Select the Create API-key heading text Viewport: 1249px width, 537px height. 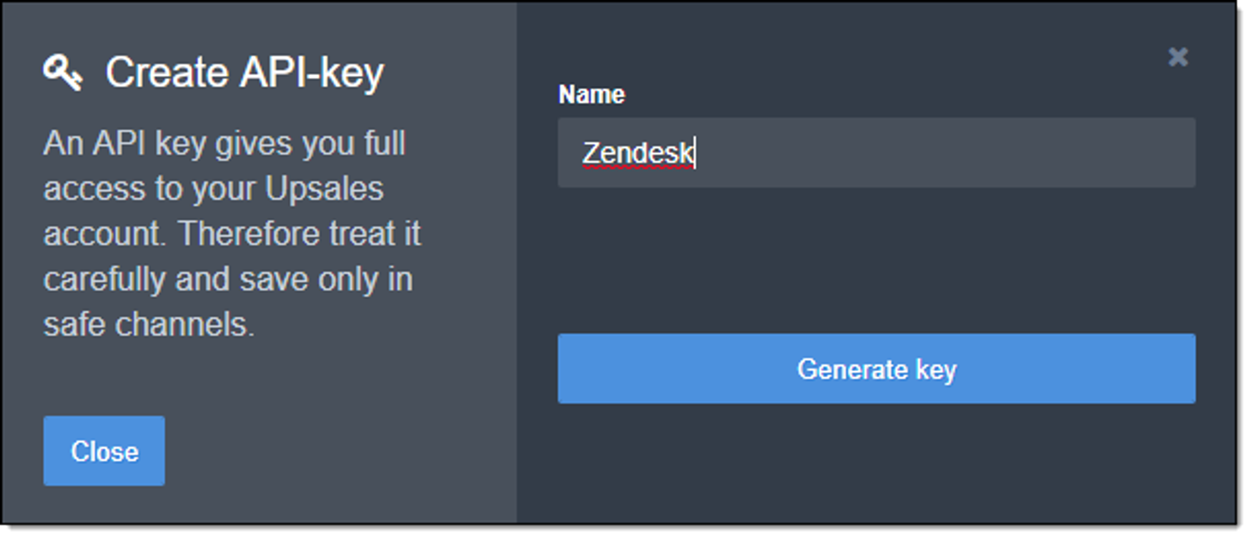click(x=245, y=73)
